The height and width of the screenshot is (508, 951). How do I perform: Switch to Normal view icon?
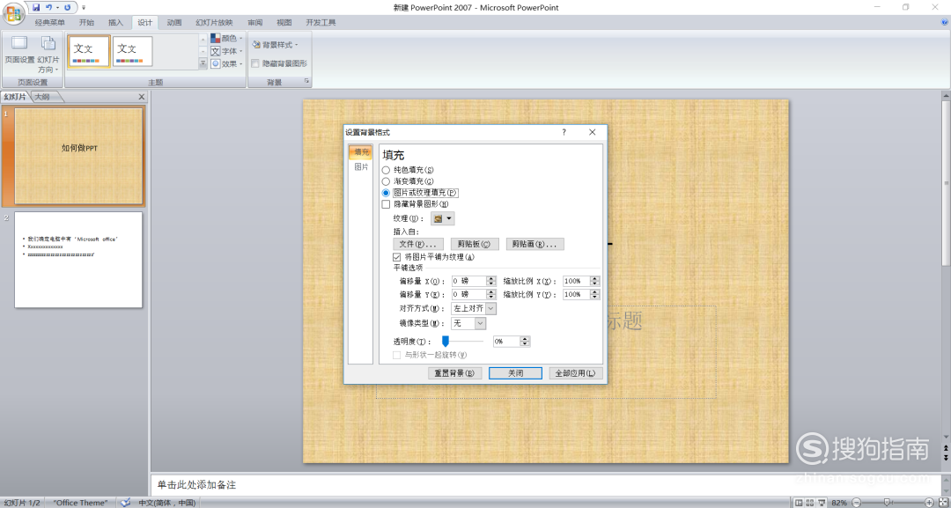click(x=799, y=503)
